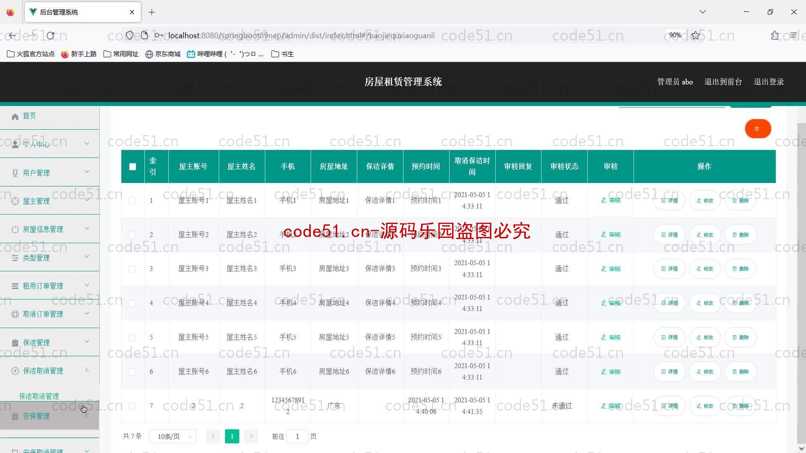Screen dimensions: 806x453
Task: Click 修改 button in row 7
Action: (x=705, y=406)
